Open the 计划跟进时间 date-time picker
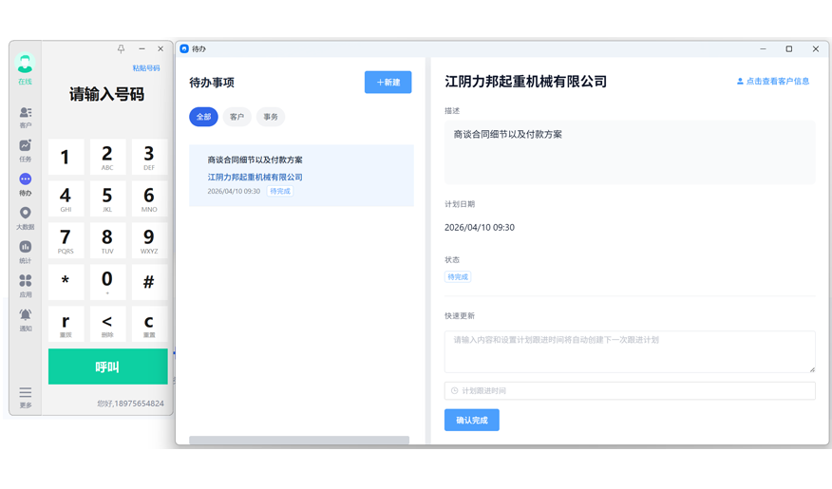 [629, 390]
